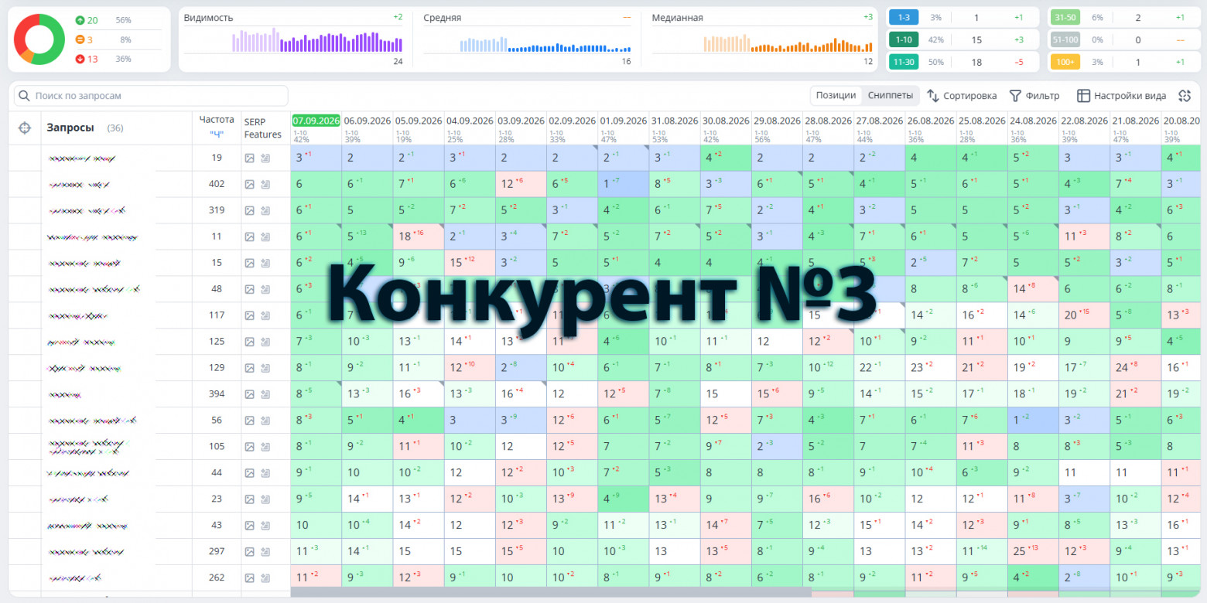
Task: Toggle the 11-30 position range chip
Action: (904, 62)
